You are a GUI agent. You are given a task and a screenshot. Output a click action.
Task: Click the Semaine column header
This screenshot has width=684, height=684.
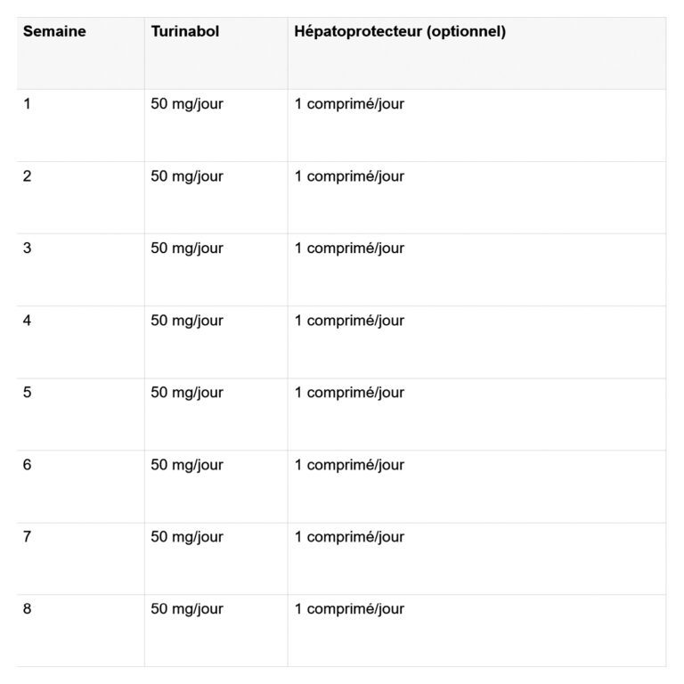(x=54, y=32)
